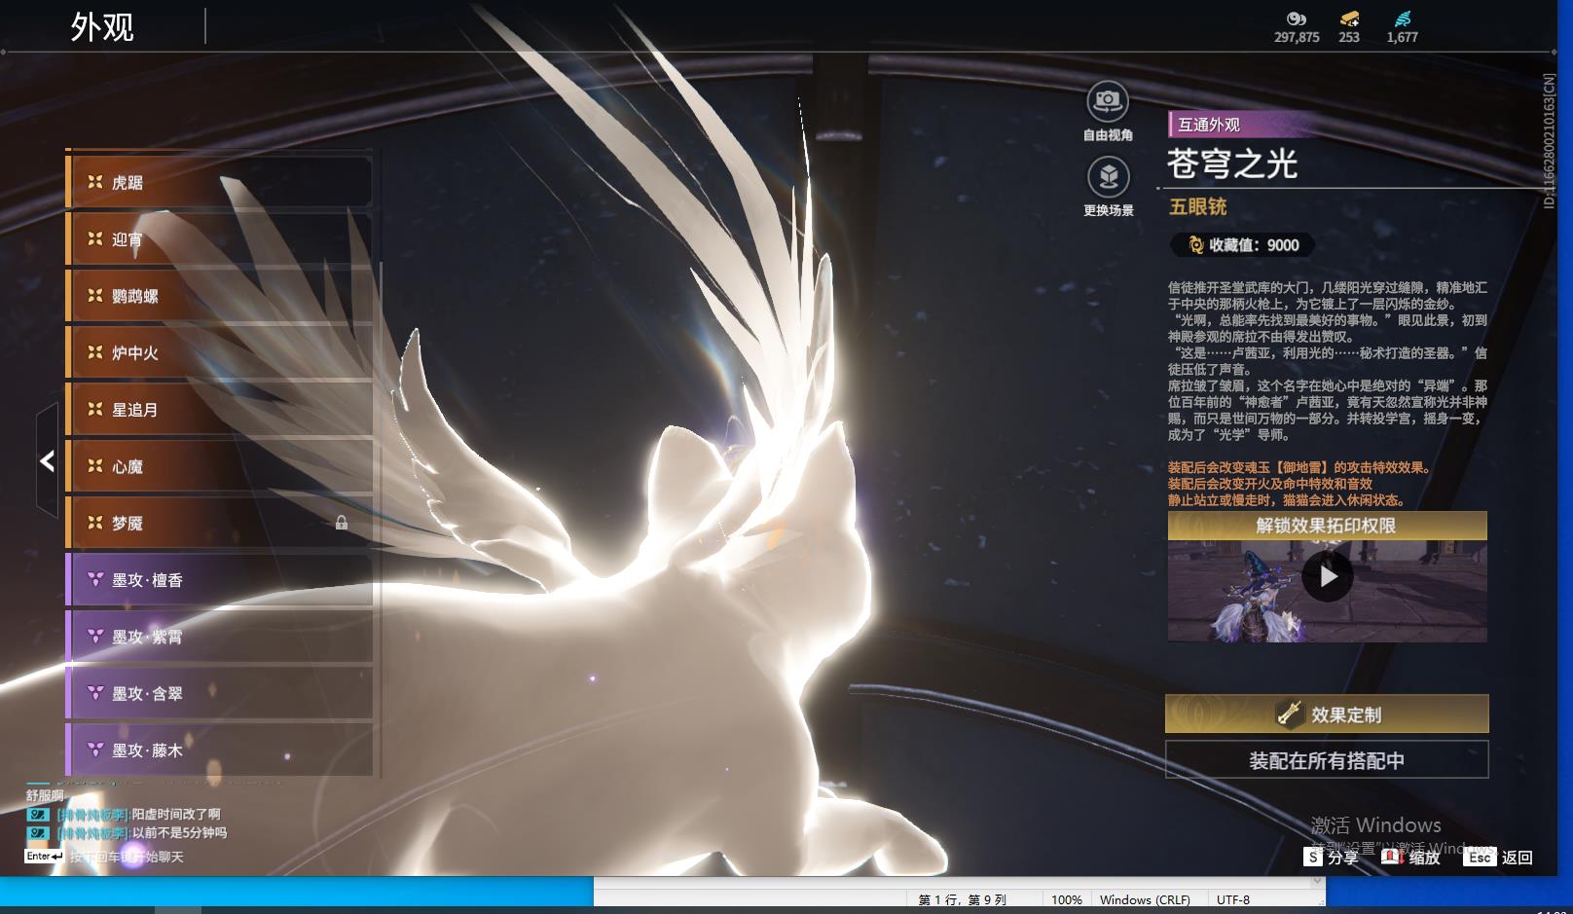Image resolution: width=1573 pixels, height=914 pixels.
Task: Click the 解锁效果拓印权限 banner
Action: tap(1327, 526)
